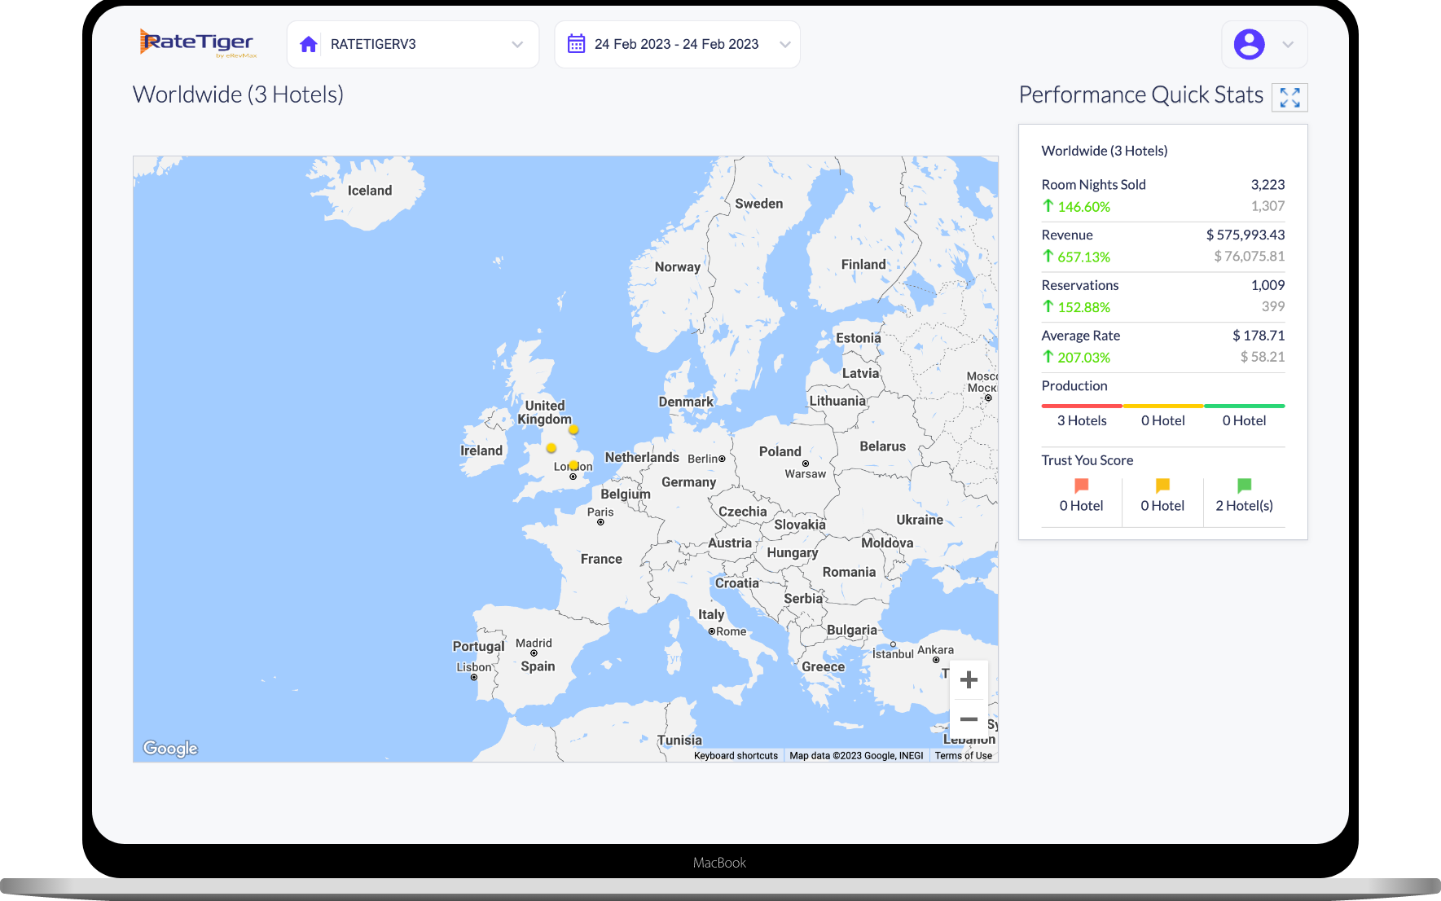The image size is (1441, 901).
Task: Click the user profile avatar icon
Action: click(1249, 44)
